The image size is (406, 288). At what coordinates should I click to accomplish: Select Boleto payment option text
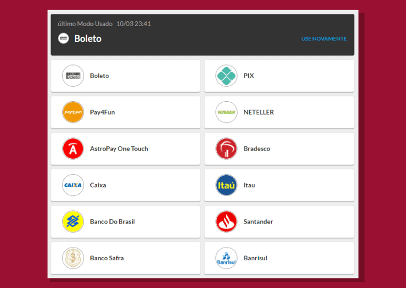click(x=99, y=76)
